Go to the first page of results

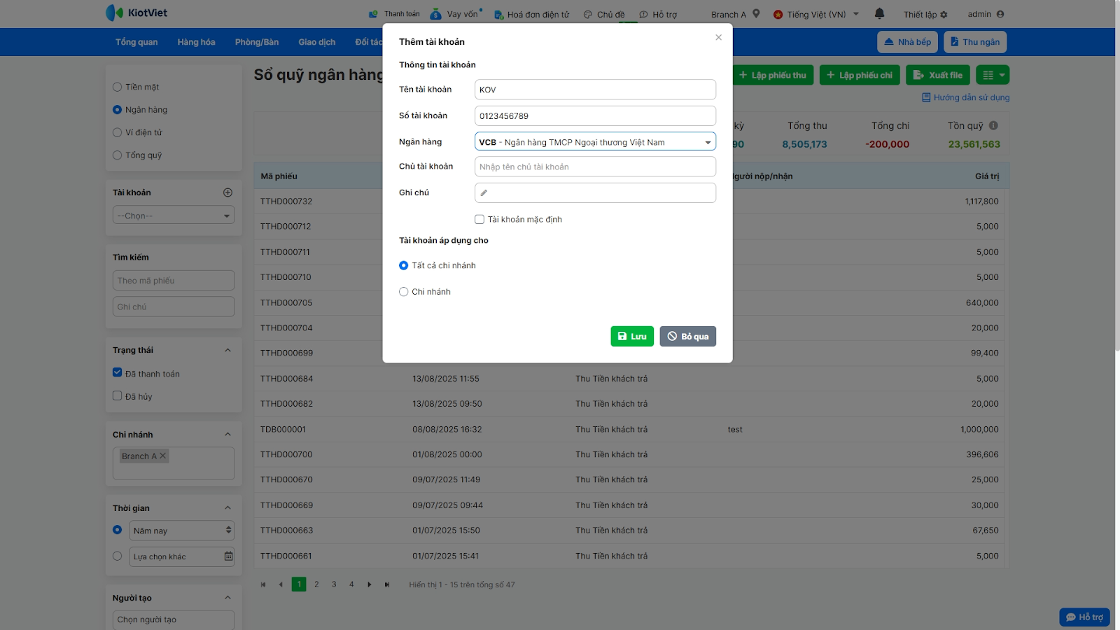tap(263, 584)
